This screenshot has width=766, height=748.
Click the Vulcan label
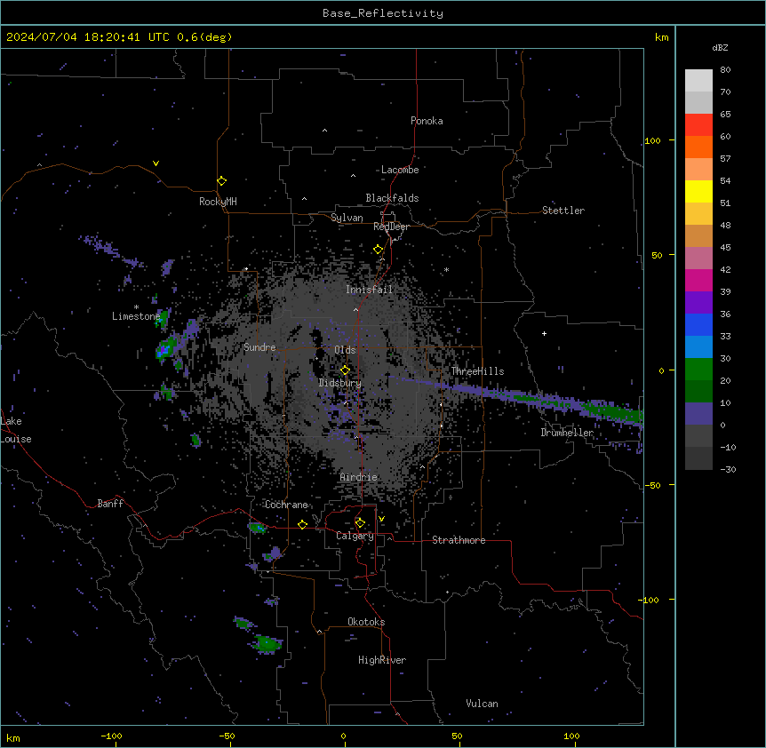click(x=483, y=704)
